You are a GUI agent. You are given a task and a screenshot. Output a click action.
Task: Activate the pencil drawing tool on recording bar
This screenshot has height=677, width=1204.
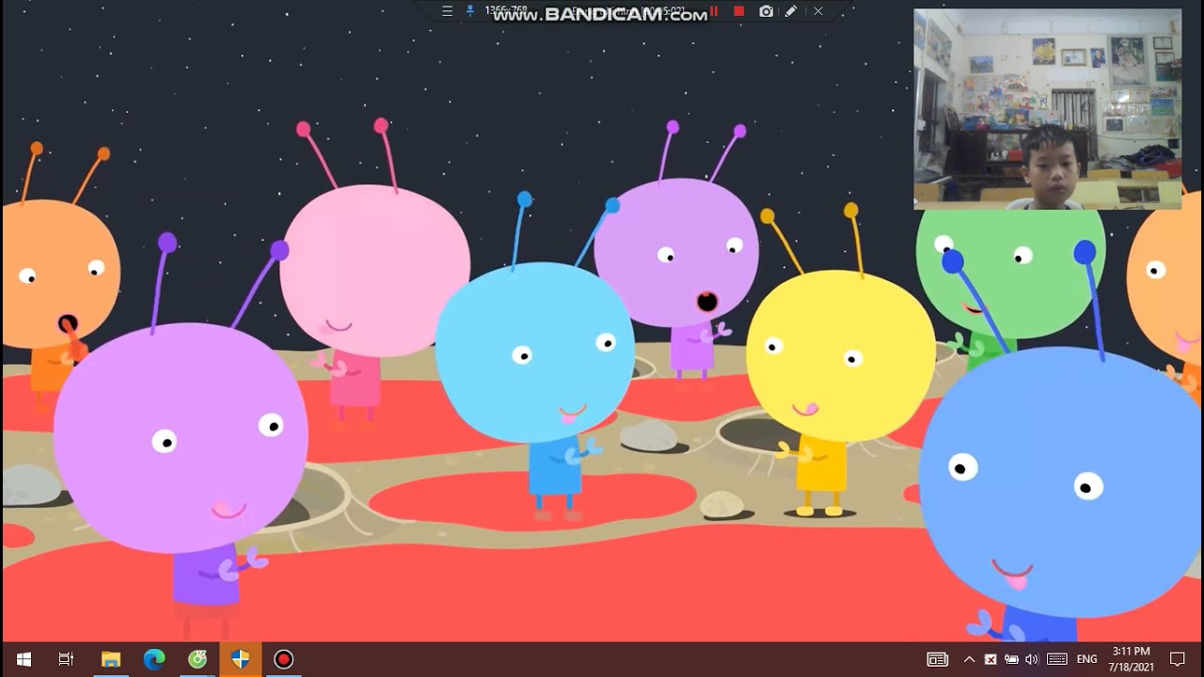791,11
